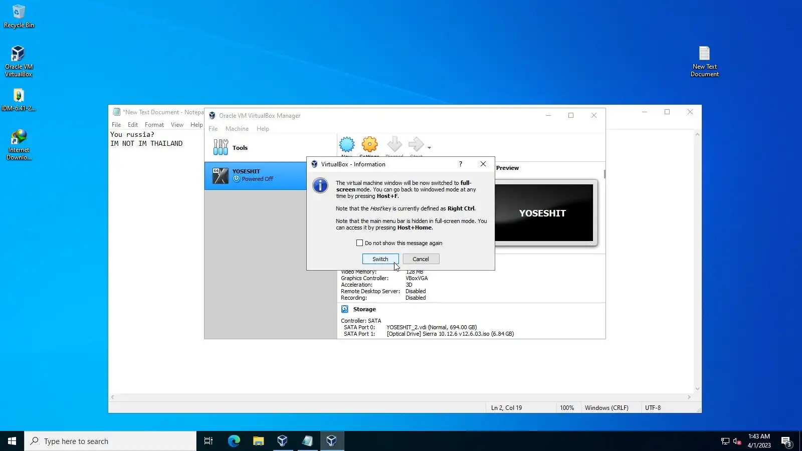Image resolution: width=802 pixels, height=451 pixels.
Task: Click the 'VBoxVGA' value
Action: click(x=417, y=278)
